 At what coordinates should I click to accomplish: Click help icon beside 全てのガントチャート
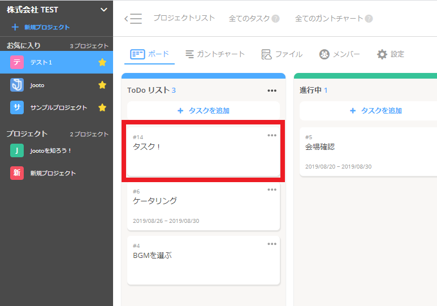tap(369, 19)
